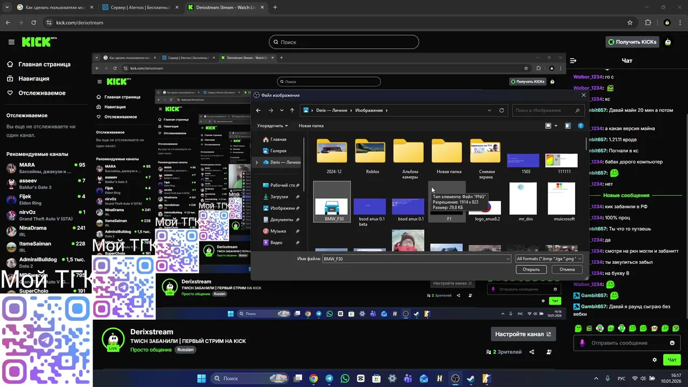Click Новая папка in file dialog
Viewport: 688px width, 387px height.
(x=311, y=126)
